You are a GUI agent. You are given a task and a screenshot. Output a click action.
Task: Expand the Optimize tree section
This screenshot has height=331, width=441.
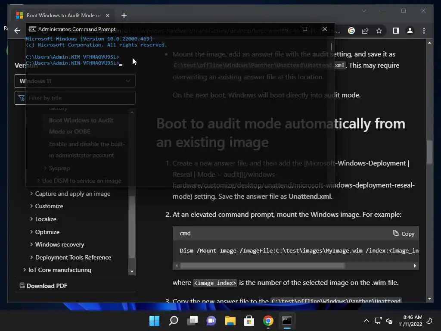(31, 231)
